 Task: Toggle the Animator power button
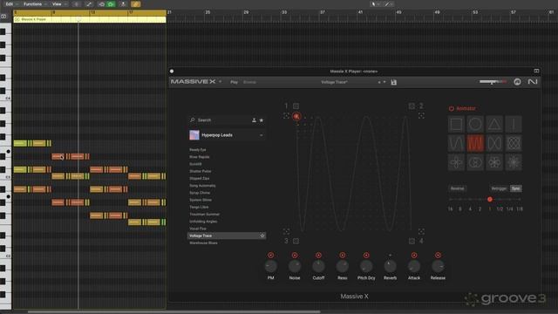tap(452, 108)
